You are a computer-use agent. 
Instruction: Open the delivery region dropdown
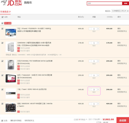(120, 11)
